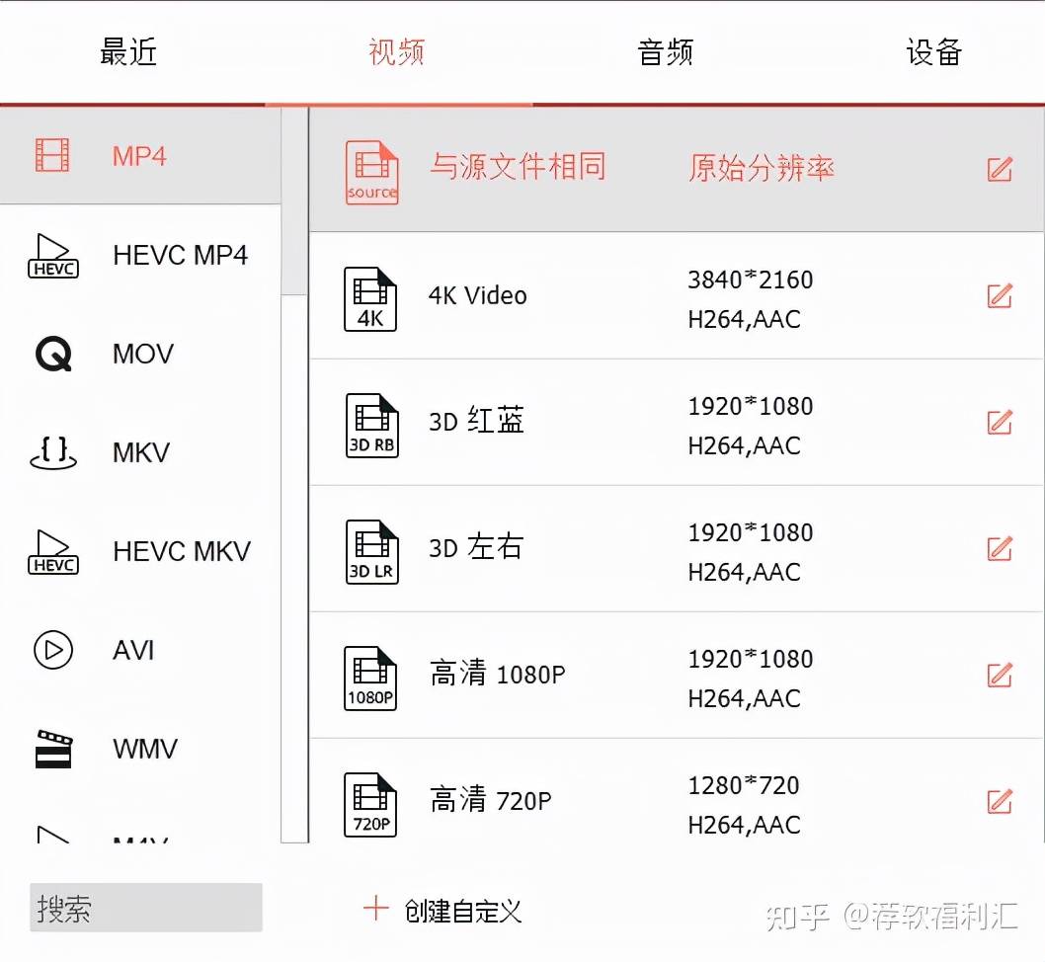Image resolution: width=1045 pixels, height=962 pixels.
Task: Click the 3D RB preset icon
Action: [x=372, y=425]
